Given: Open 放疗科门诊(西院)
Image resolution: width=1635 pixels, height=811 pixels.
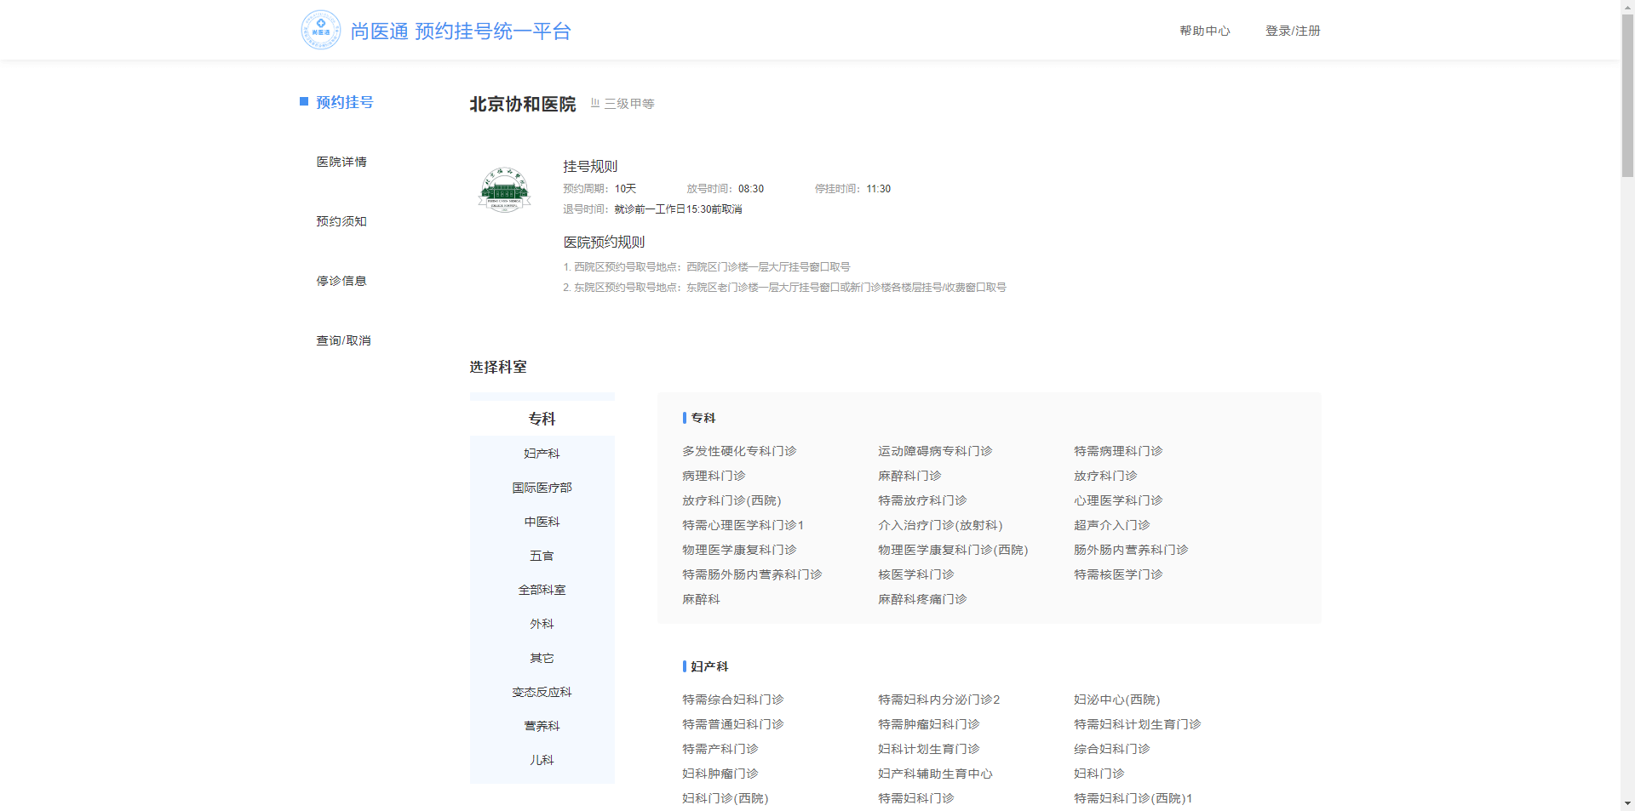Looking at the screenshot, I should tap(731, 500).
